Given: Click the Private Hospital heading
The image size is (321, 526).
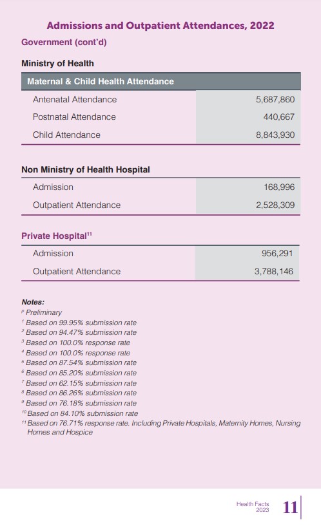Looking at the screenshot, I should [x=57, y=236].
